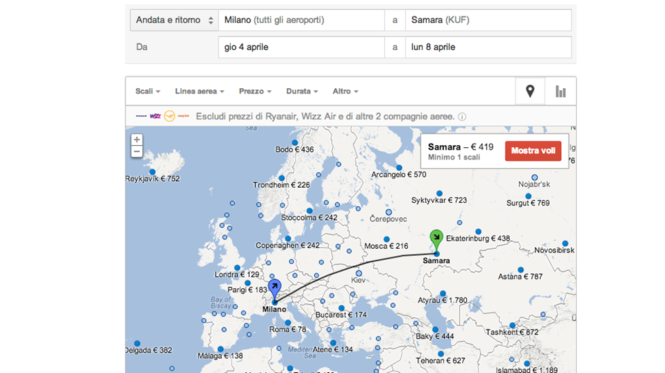Click the blue dot for Mosca € 216
Screen dimensions: 665x373
[x=387, y=239]
